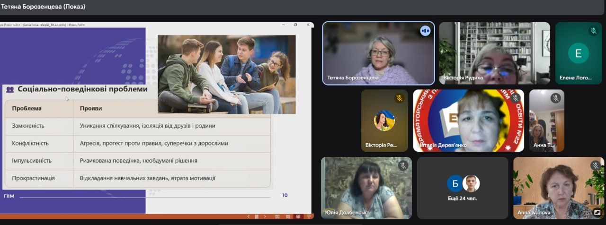This screenshot has height=225, width=606.
Task: Restore the PowerPoint window size
Action: (x=295, y=25)
